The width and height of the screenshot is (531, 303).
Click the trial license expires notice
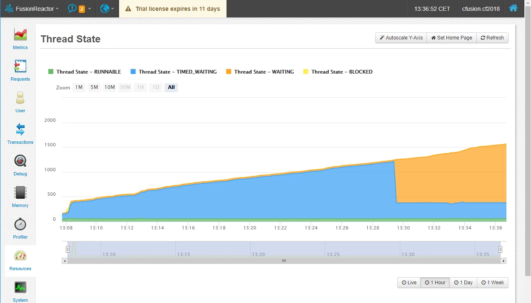(173, 9)
